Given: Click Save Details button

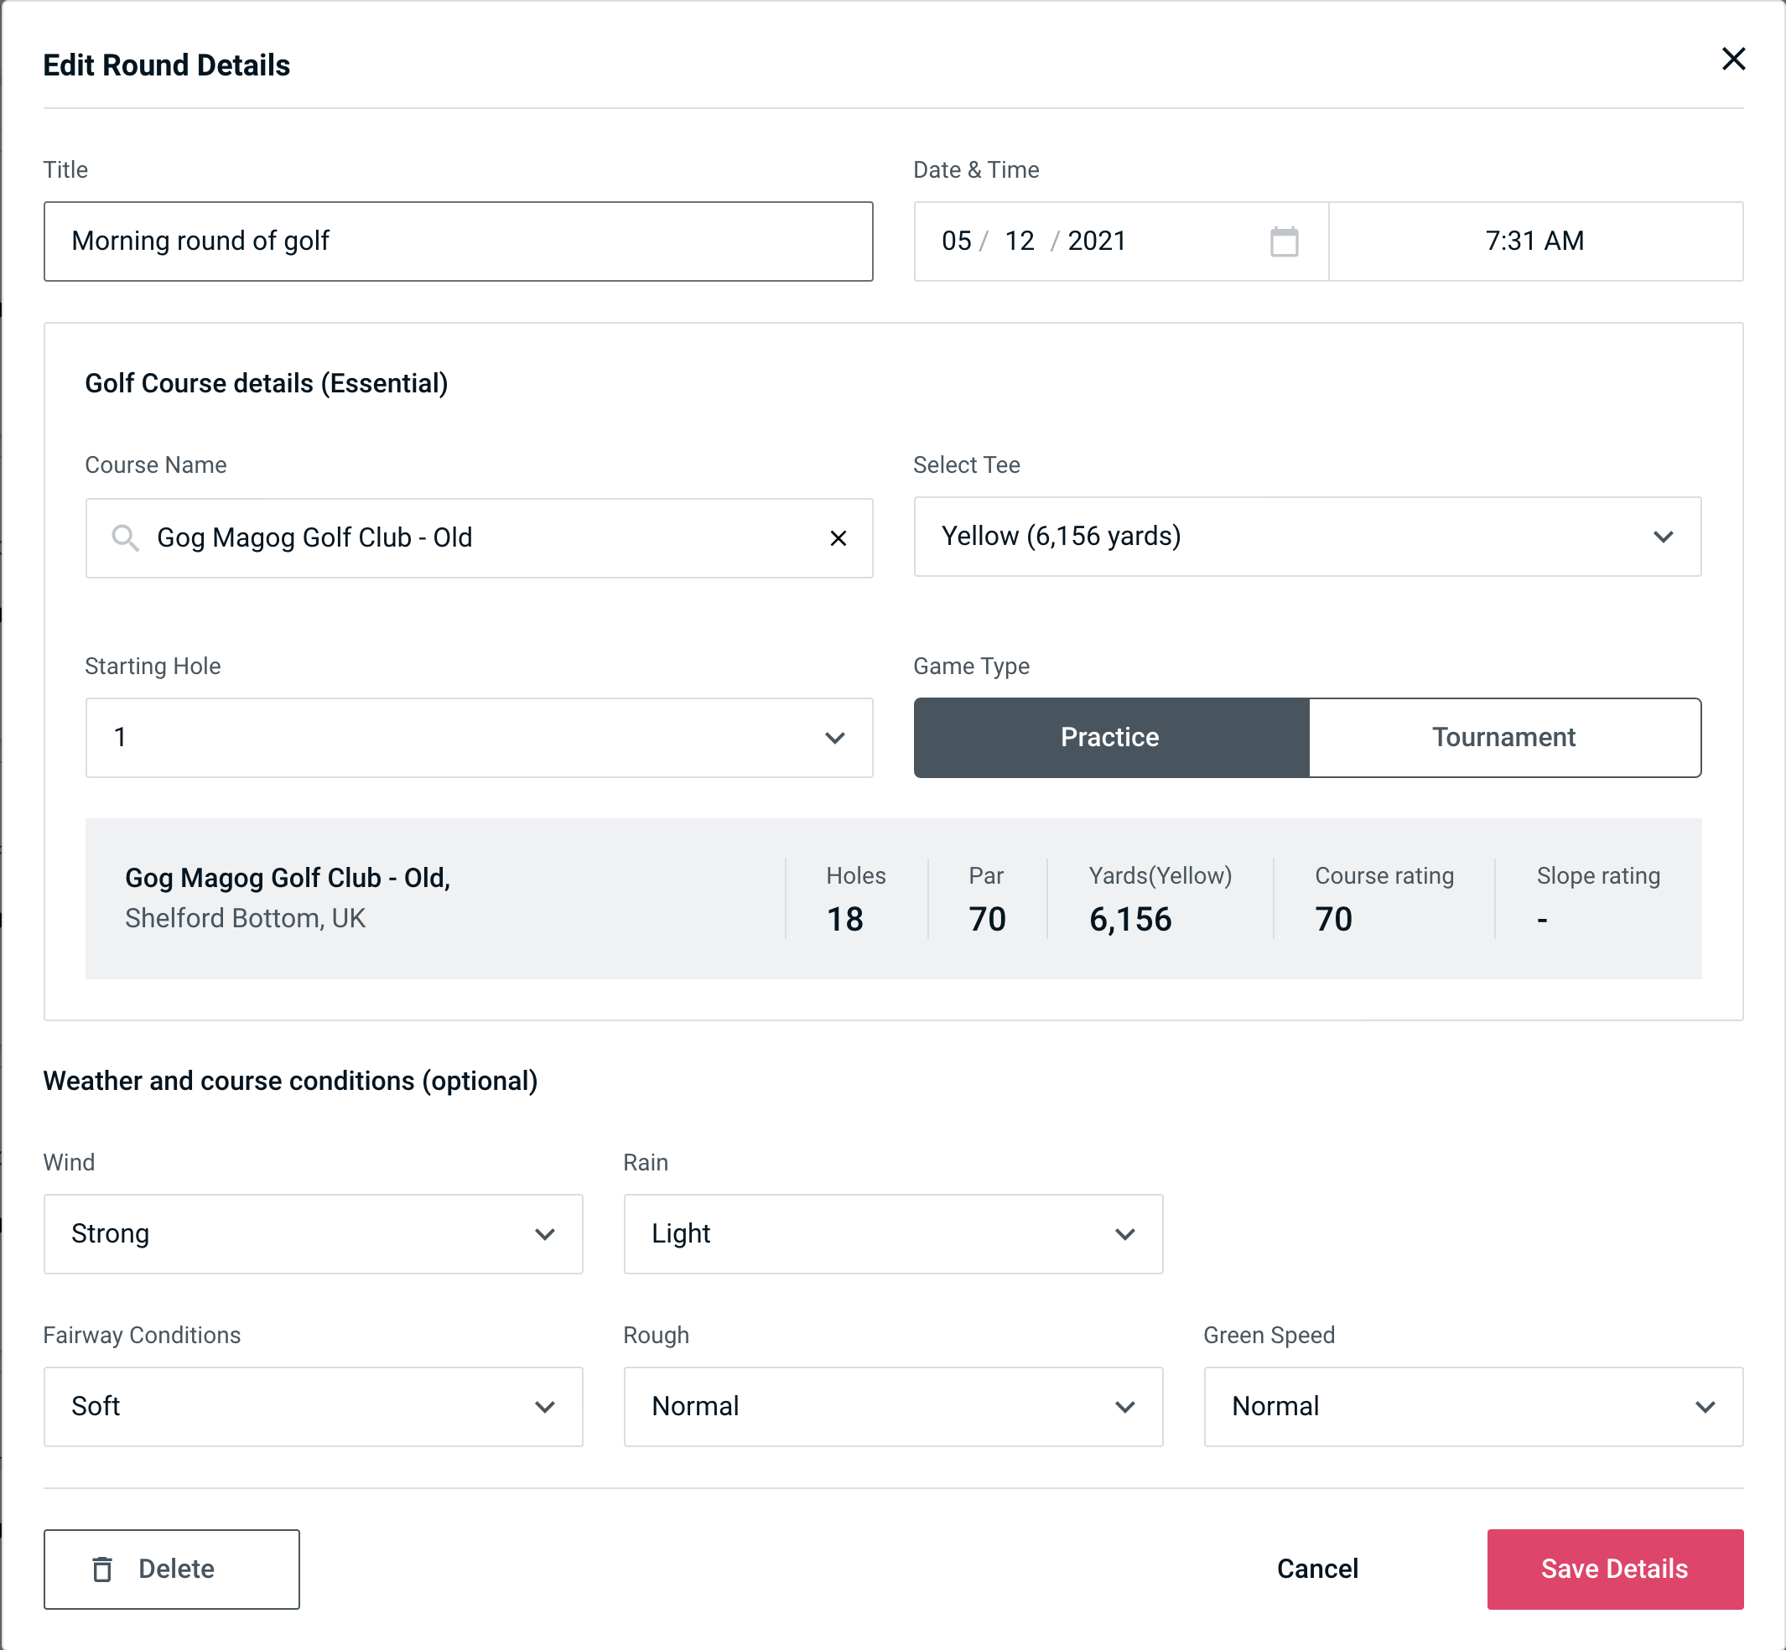Looking at the screenshot, I should (1613, 1570).
